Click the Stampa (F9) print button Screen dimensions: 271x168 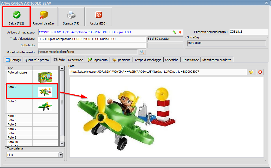[x=71, y=17]
